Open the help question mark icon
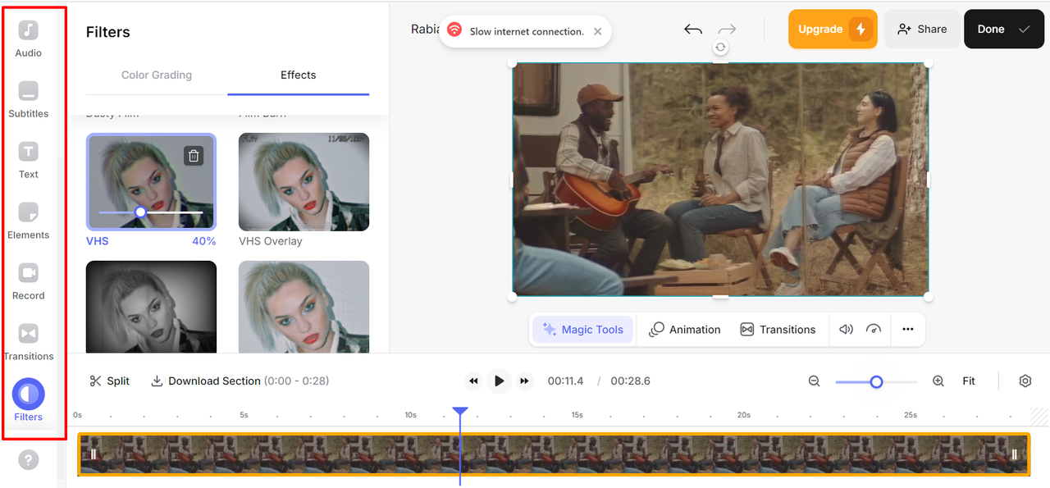 click(x=29, y=460)
